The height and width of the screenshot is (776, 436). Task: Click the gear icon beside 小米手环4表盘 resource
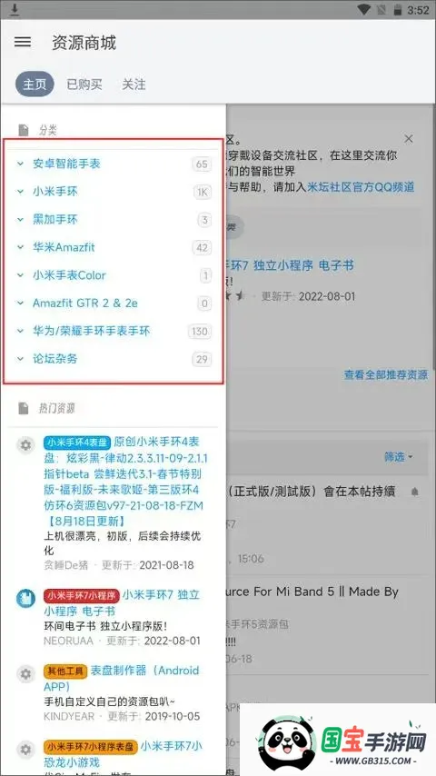[x=25, y=445]
